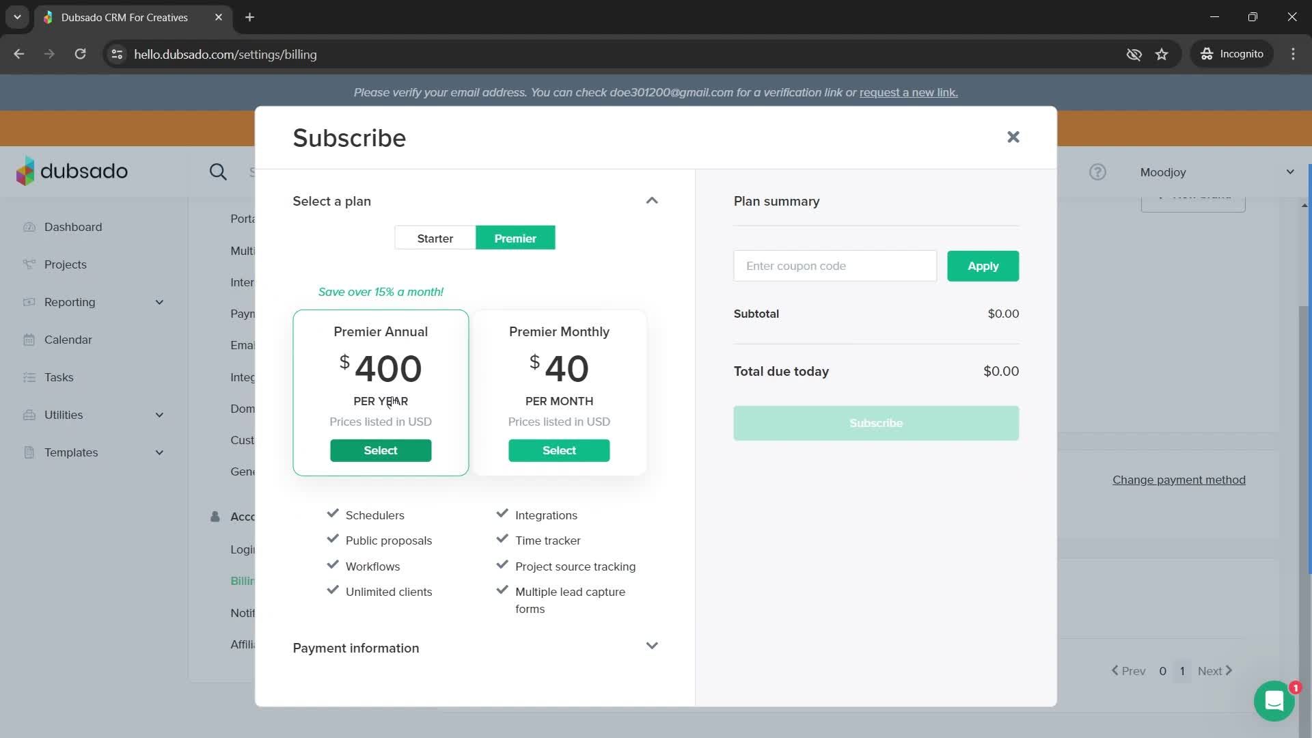Click the coupon code field
The height and width of the screenshot is (738, 1312).
coord(835,266)
